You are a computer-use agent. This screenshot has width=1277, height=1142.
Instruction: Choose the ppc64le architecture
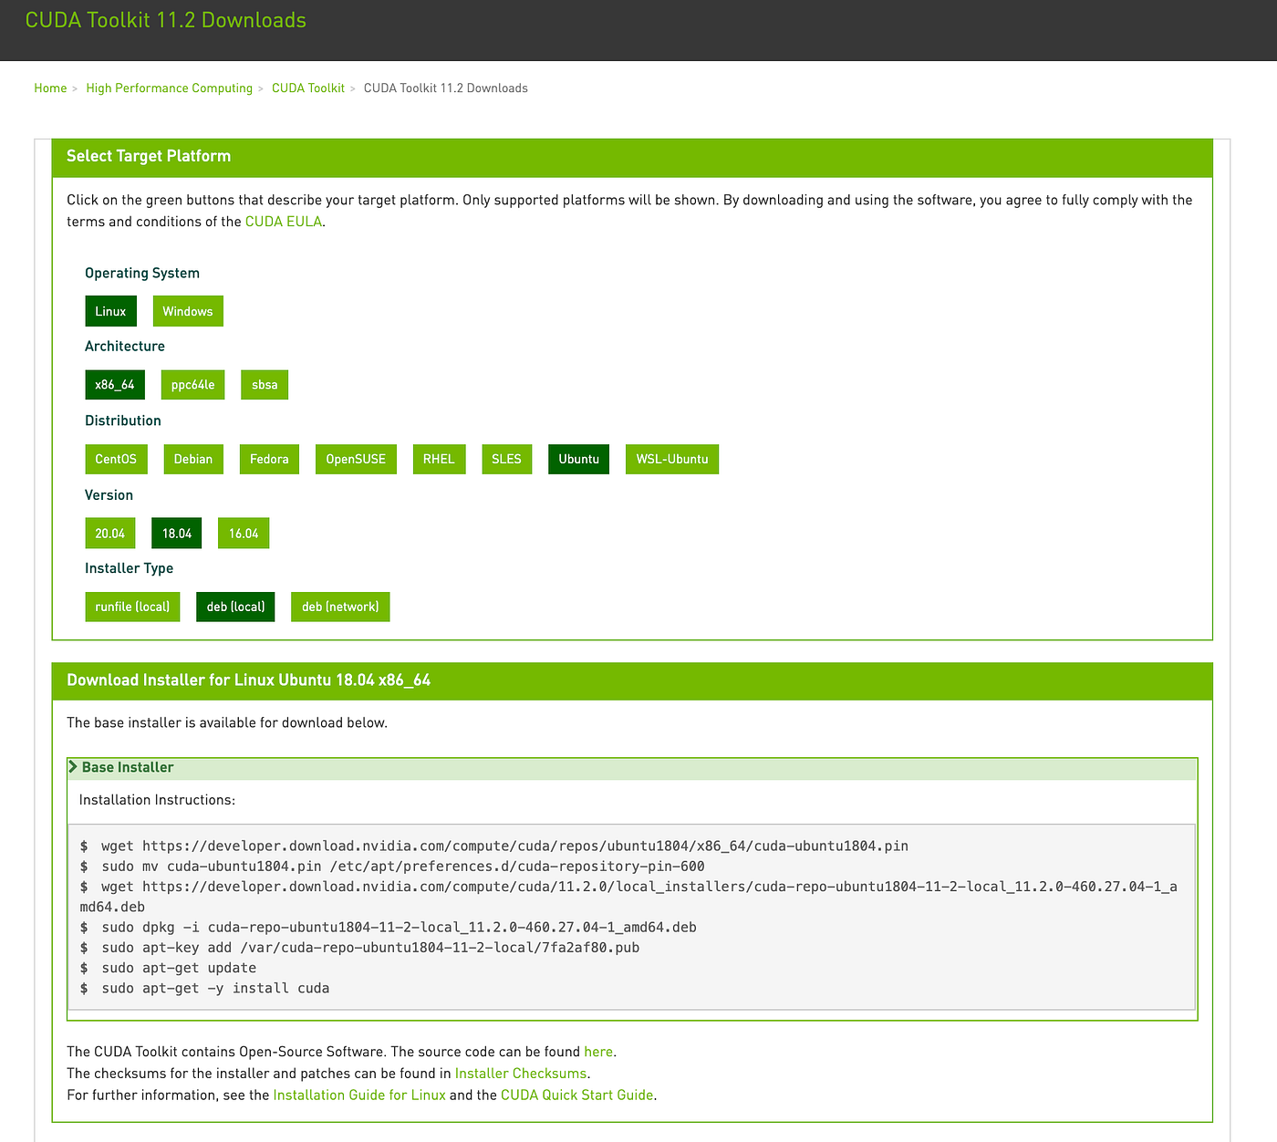(192, 384)
